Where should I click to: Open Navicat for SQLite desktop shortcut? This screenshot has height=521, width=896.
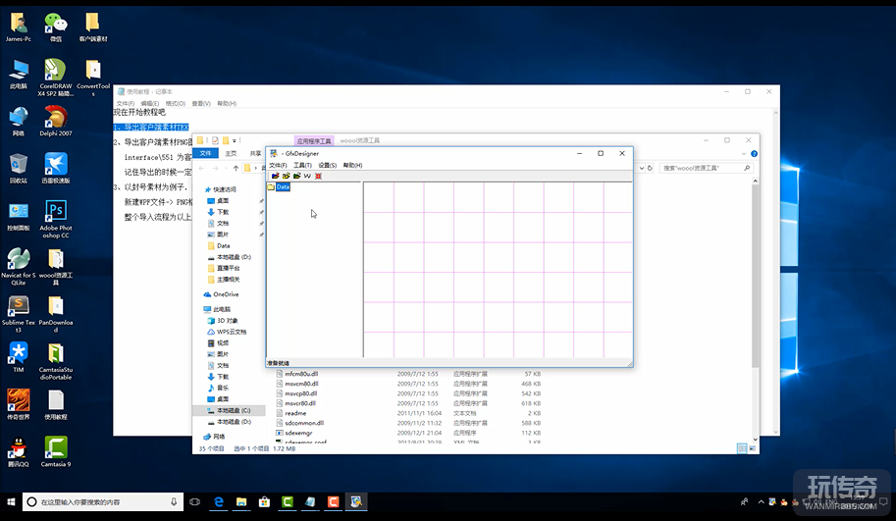coord(19,258)
